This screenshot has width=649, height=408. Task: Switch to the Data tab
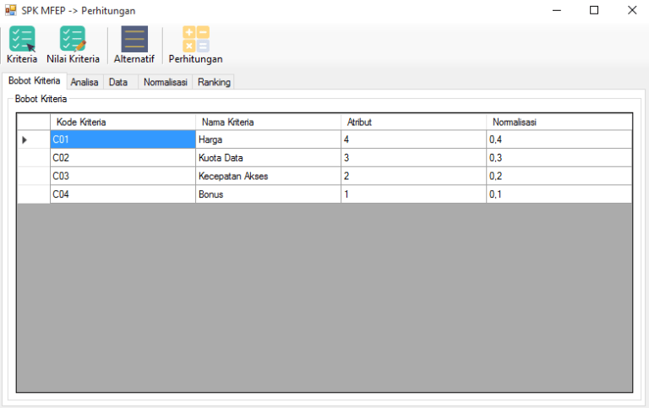(118, 82)
